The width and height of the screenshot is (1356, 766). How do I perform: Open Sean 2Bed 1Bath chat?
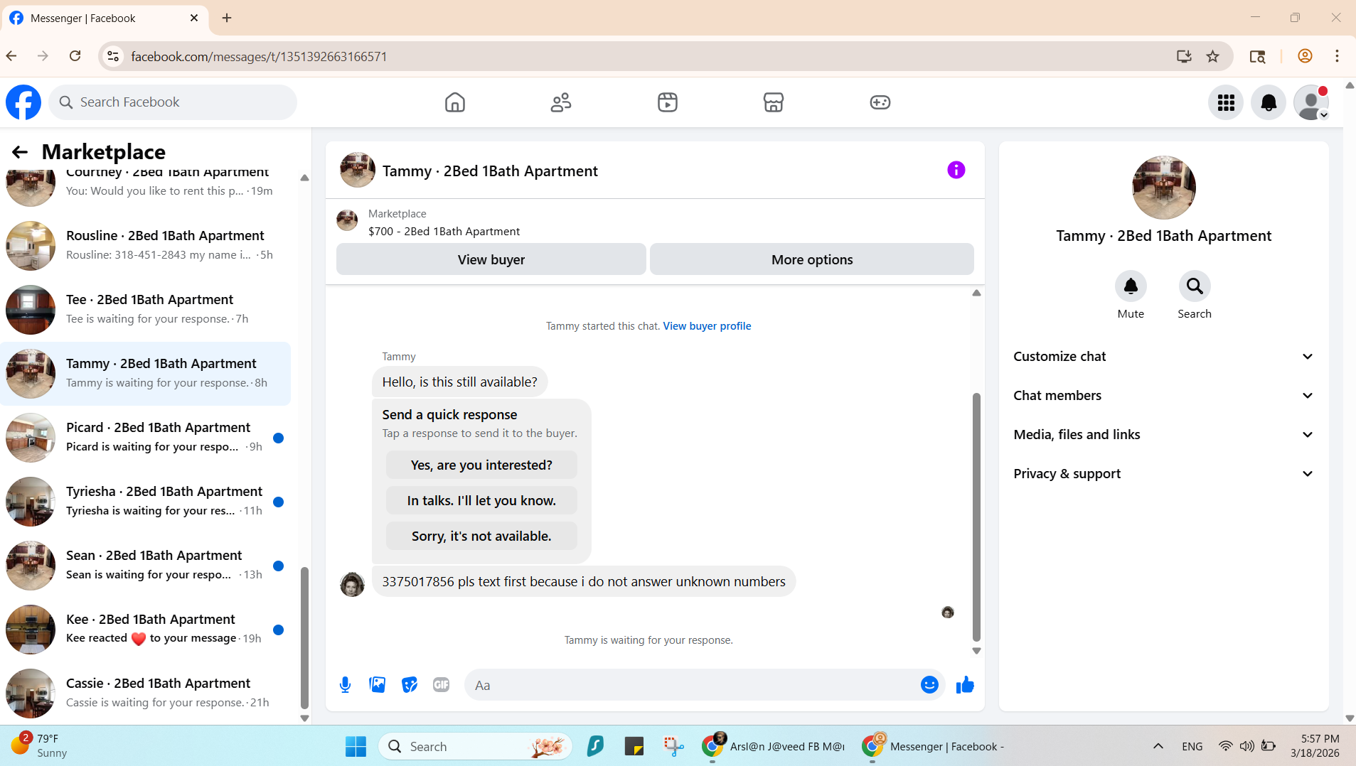pos(146,566)
